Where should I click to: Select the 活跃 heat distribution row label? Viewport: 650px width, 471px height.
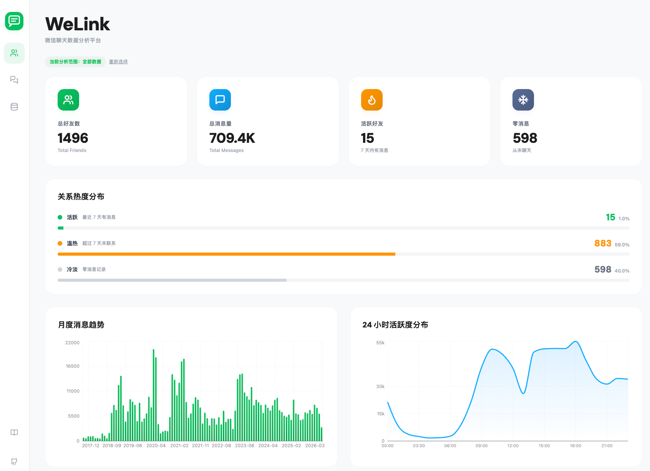tap(72, 217)
